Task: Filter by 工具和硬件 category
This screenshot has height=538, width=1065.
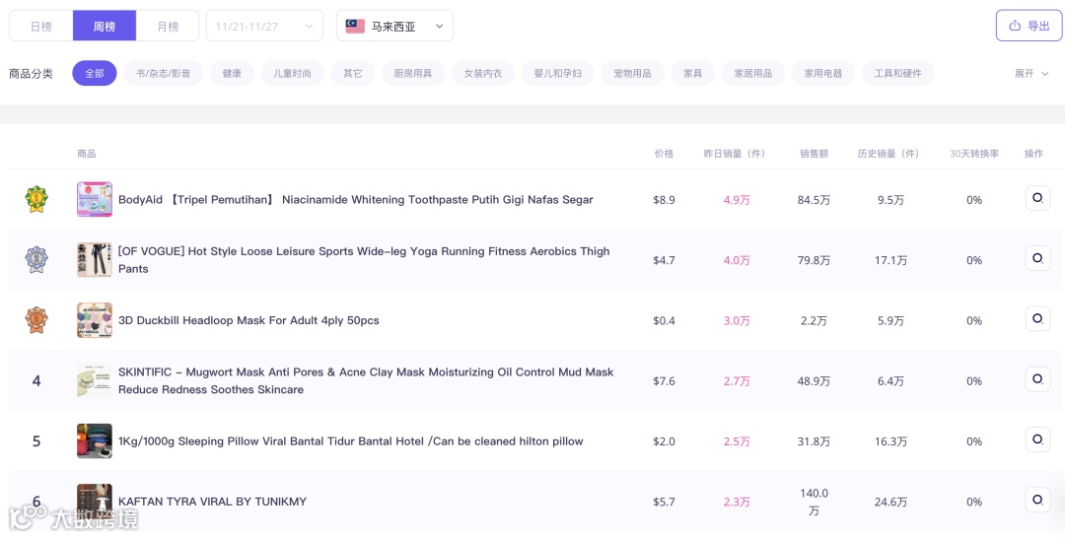Action: pos(898,73)
